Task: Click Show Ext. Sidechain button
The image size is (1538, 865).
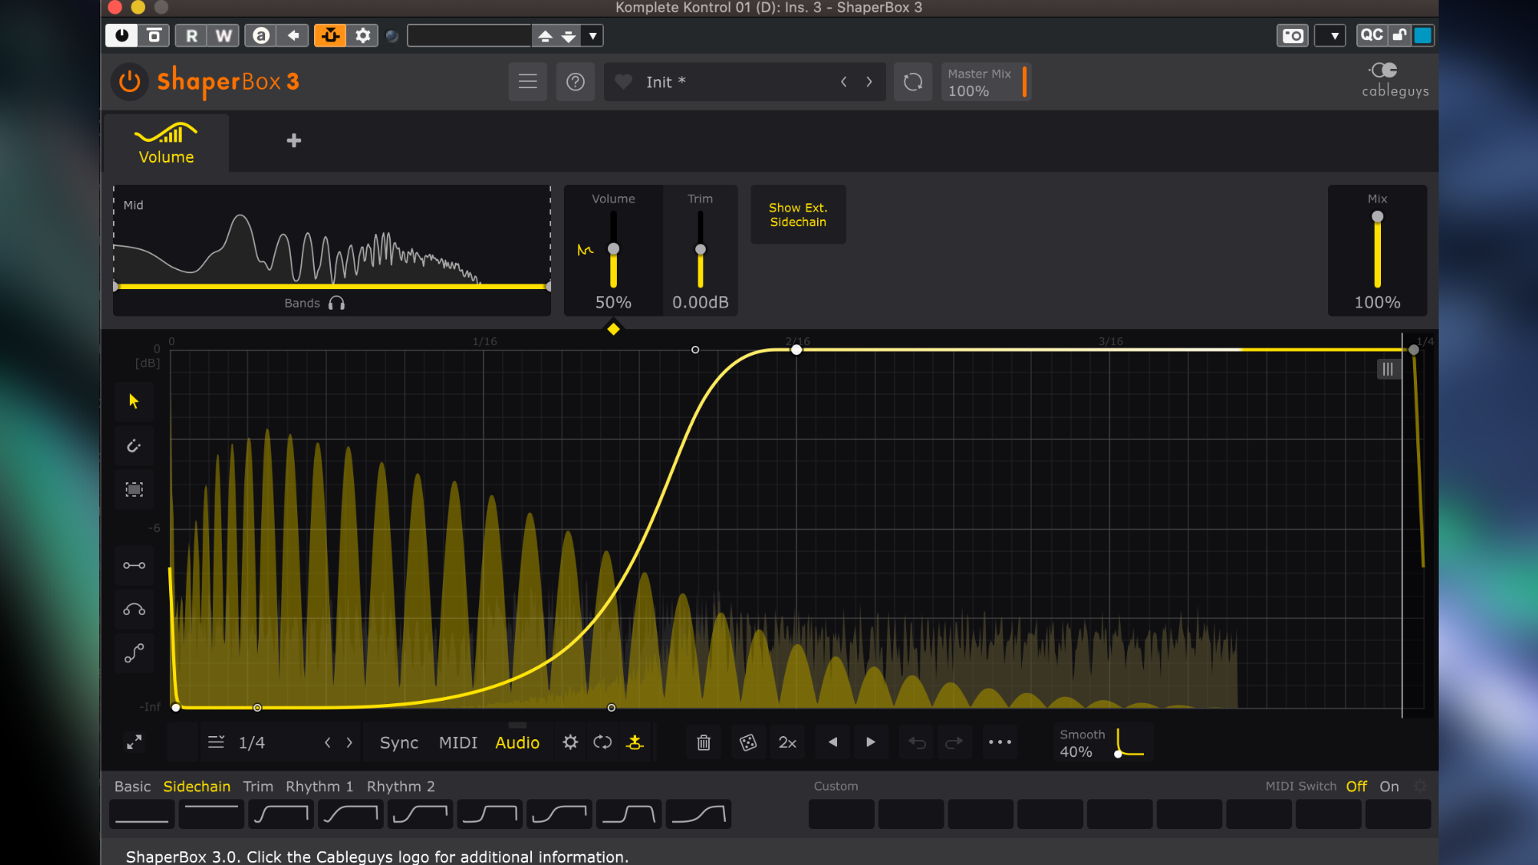Action: click(798, 215)
